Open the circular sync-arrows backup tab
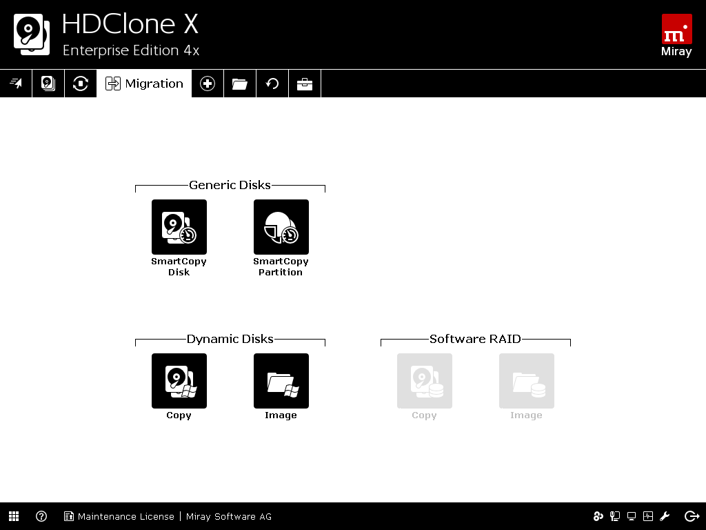 point(81,84)
